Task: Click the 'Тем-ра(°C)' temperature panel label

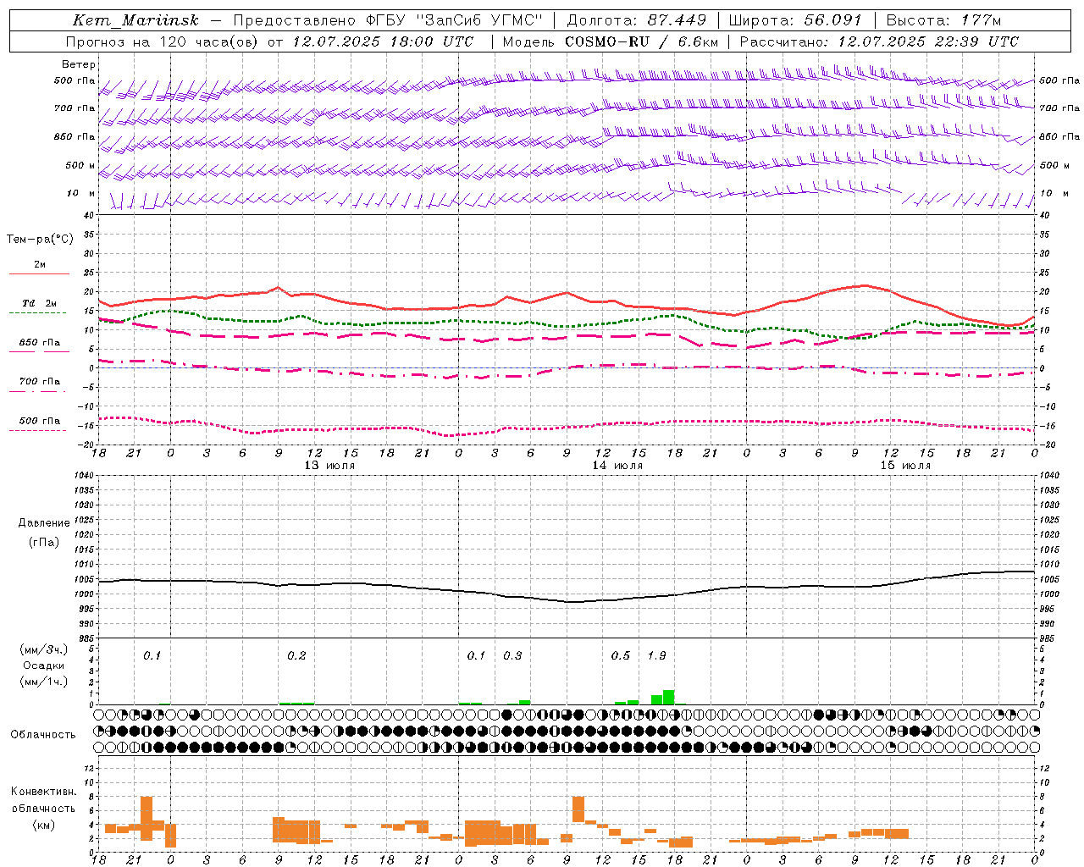Action: click(x=40, y=240)
